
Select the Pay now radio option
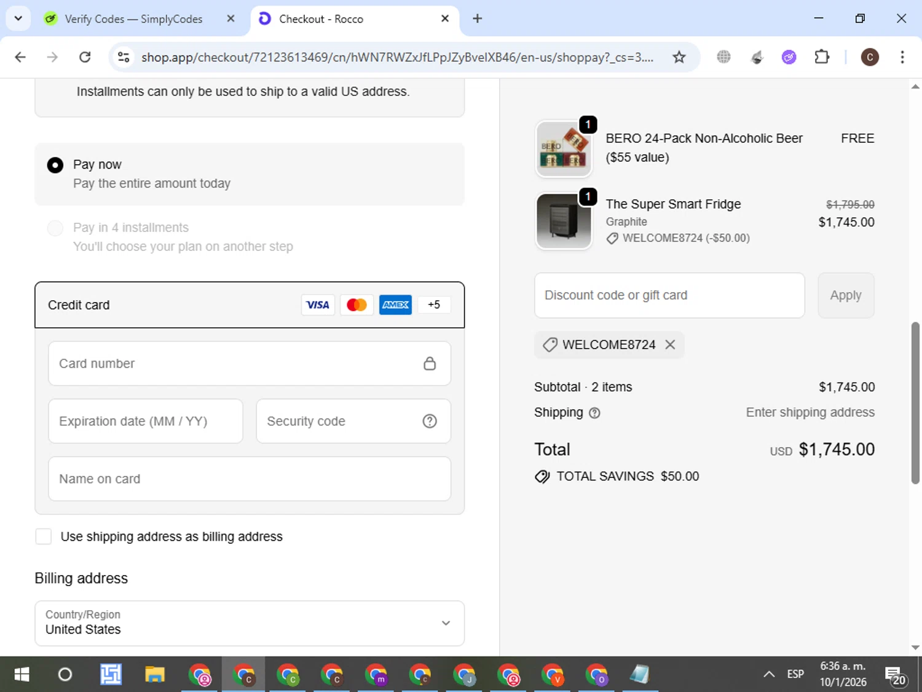pyautogui.click(x=55, y=165)
